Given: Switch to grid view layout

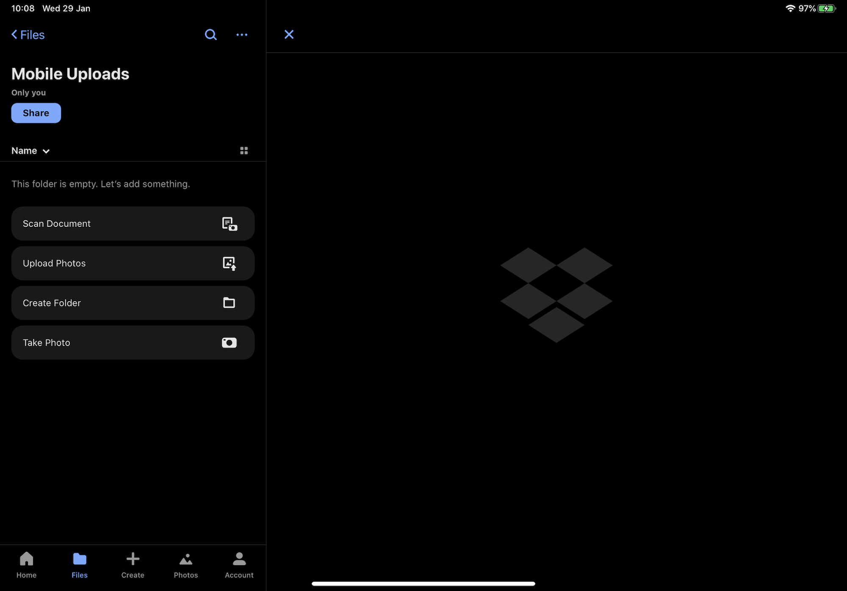Looking at the screenshot, I should click(244, 150).
